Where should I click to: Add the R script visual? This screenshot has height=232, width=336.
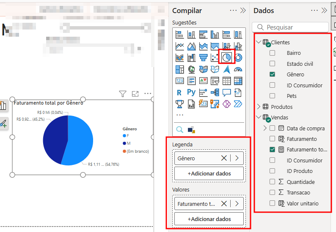(x=179, y=92)
